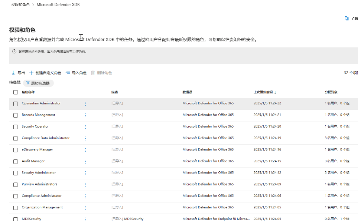Open more options for Compliance Administrator
The image size is (358, 221).
(85, 196)
